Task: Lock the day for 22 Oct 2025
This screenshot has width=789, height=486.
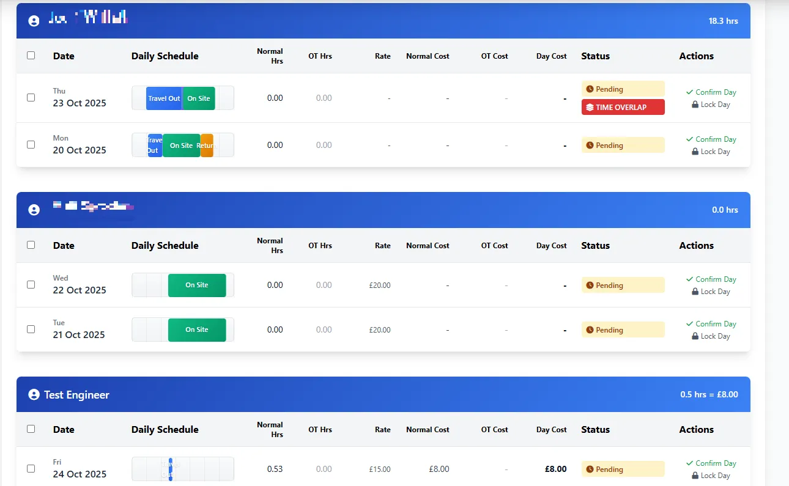Action: pos(711,292)
